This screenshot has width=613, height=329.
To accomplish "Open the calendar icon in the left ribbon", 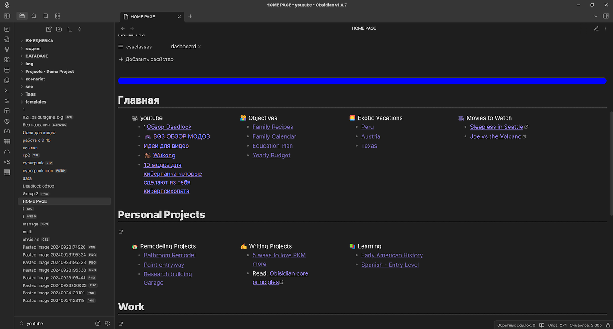I will click(x=7, y=70).
